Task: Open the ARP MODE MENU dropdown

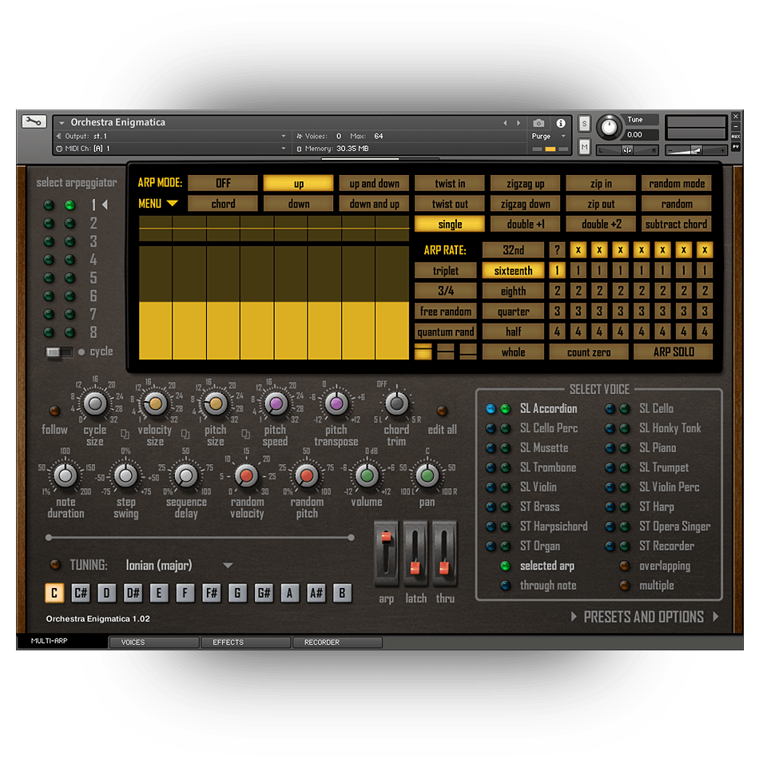Action: 159,204
